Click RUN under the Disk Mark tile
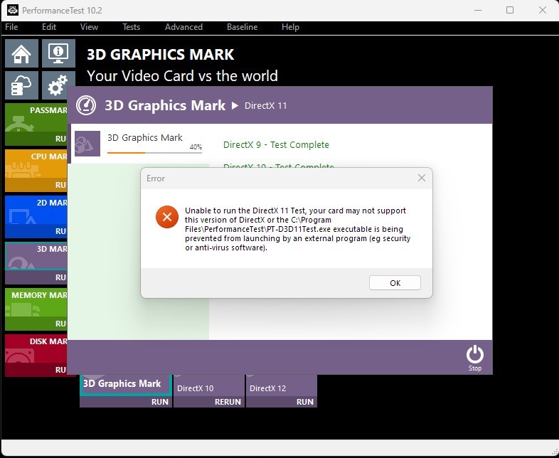The width and height of the screenshot is (559, 458). [x=60, y=370]
